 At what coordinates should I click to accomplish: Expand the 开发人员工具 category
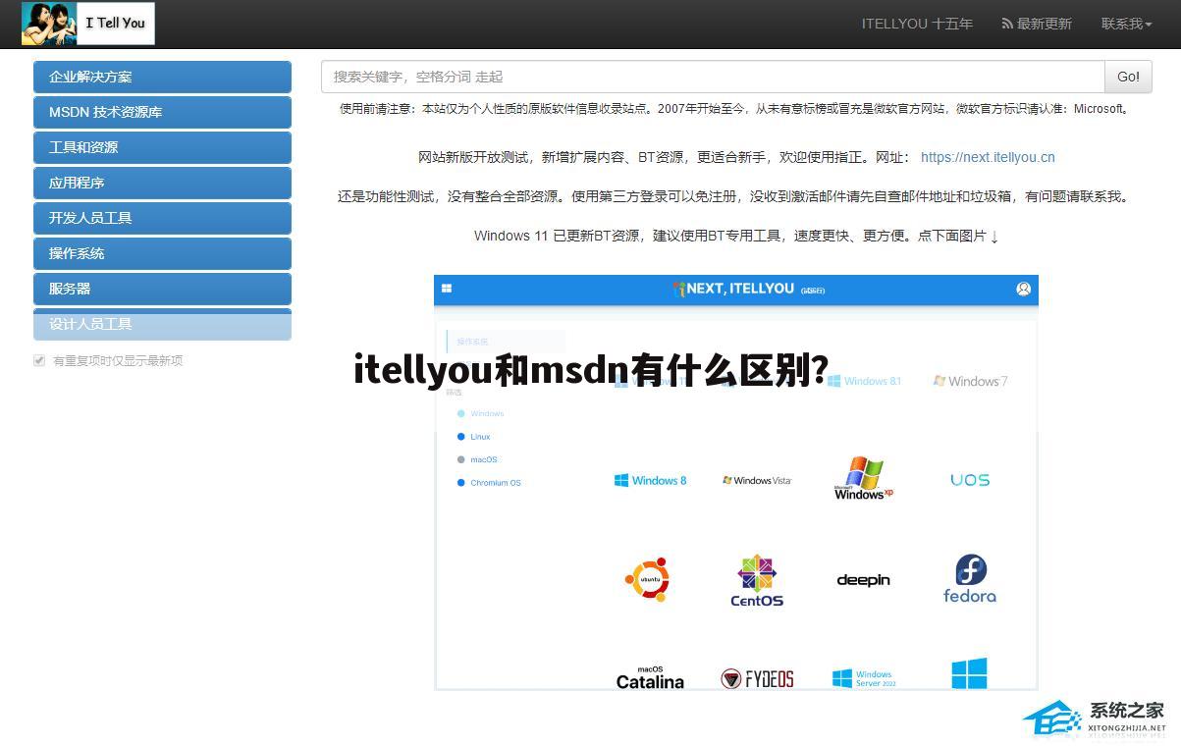coord(162,218)
